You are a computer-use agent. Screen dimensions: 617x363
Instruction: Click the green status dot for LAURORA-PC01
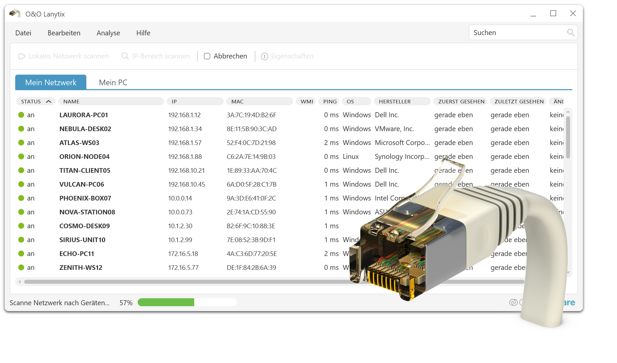click(21, 115)
